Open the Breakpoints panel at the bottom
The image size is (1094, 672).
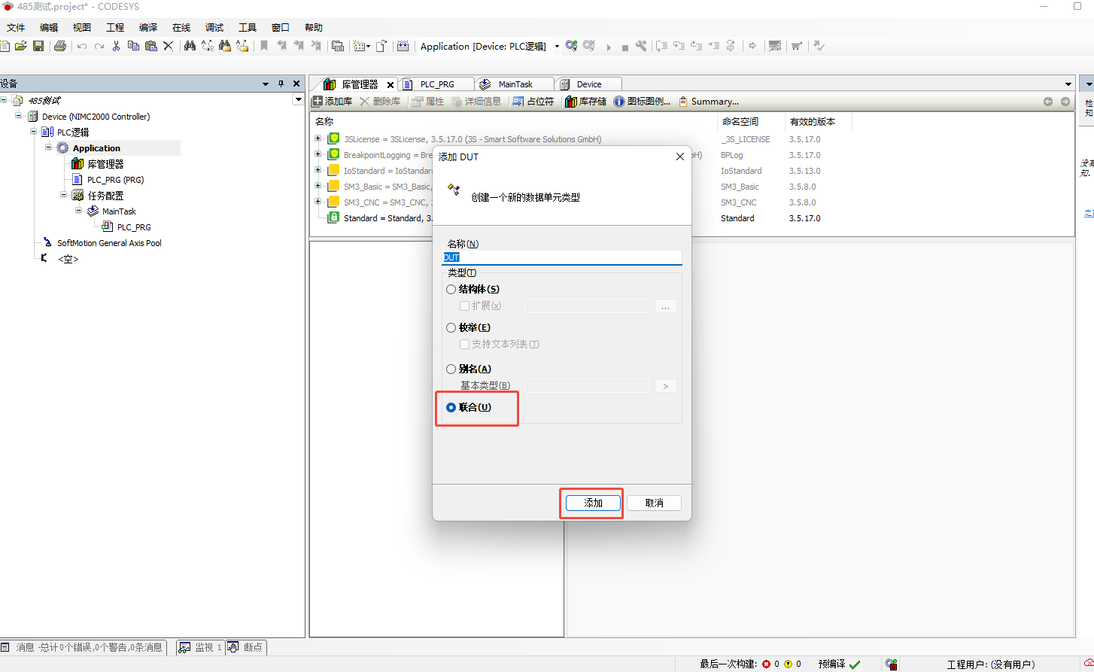[x=245, y=647]
